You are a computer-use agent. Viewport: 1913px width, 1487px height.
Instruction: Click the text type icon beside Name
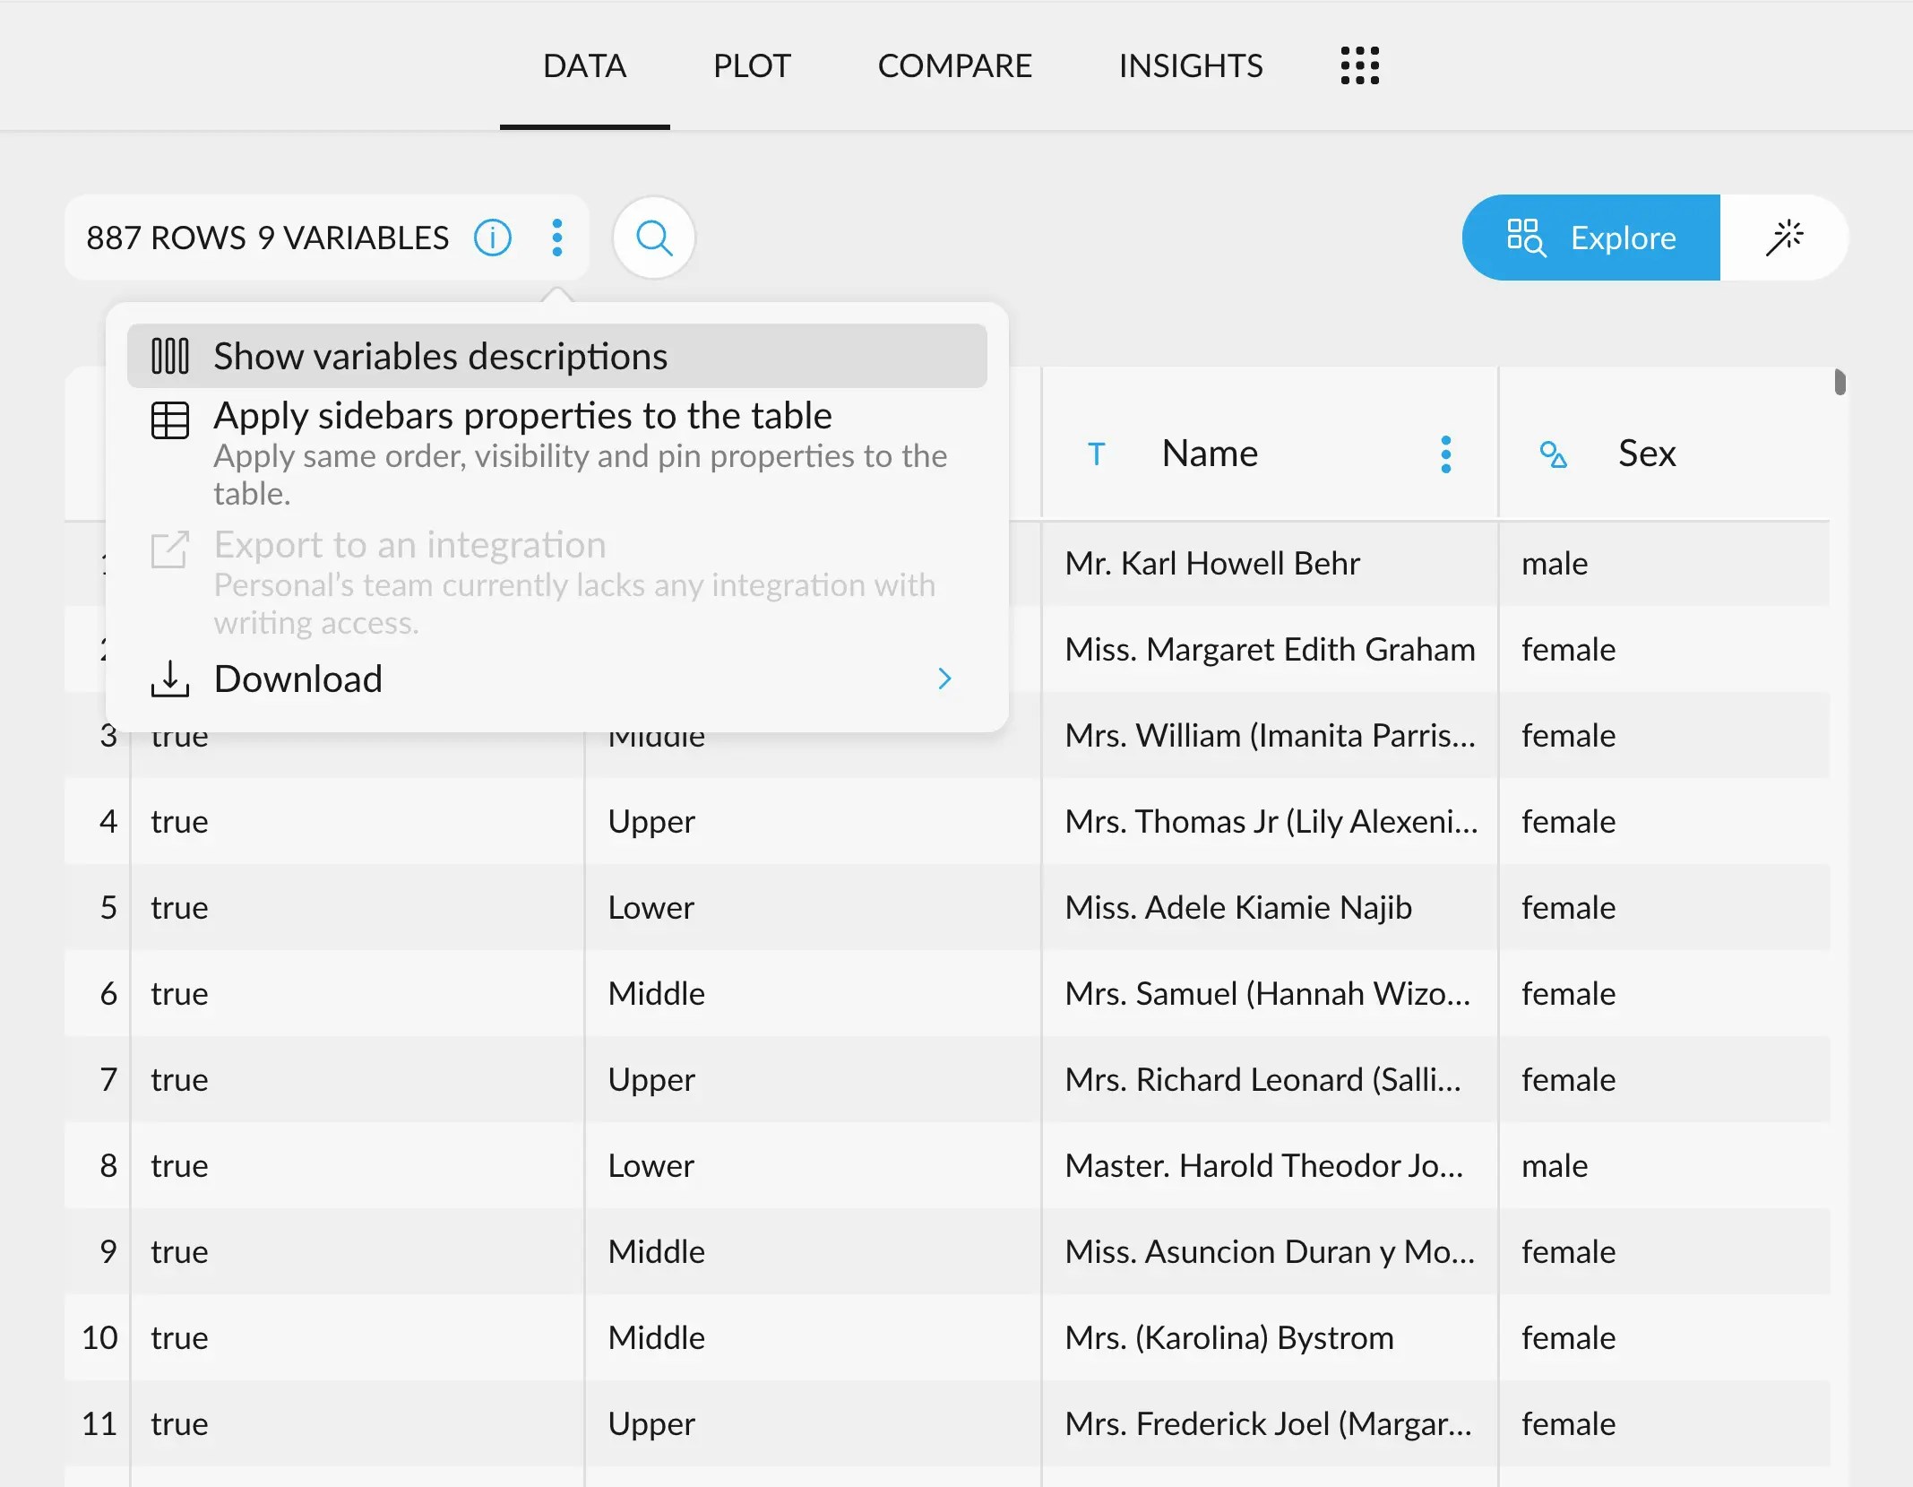[x=1096, y=454]
